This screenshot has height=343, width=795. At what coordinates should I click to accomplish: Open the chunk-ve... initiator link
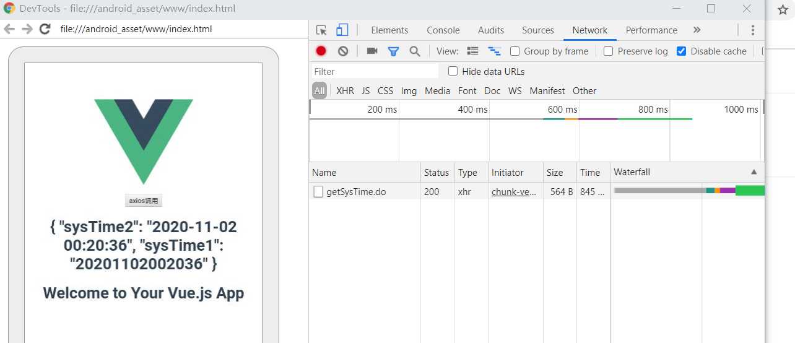pos(514,192)
